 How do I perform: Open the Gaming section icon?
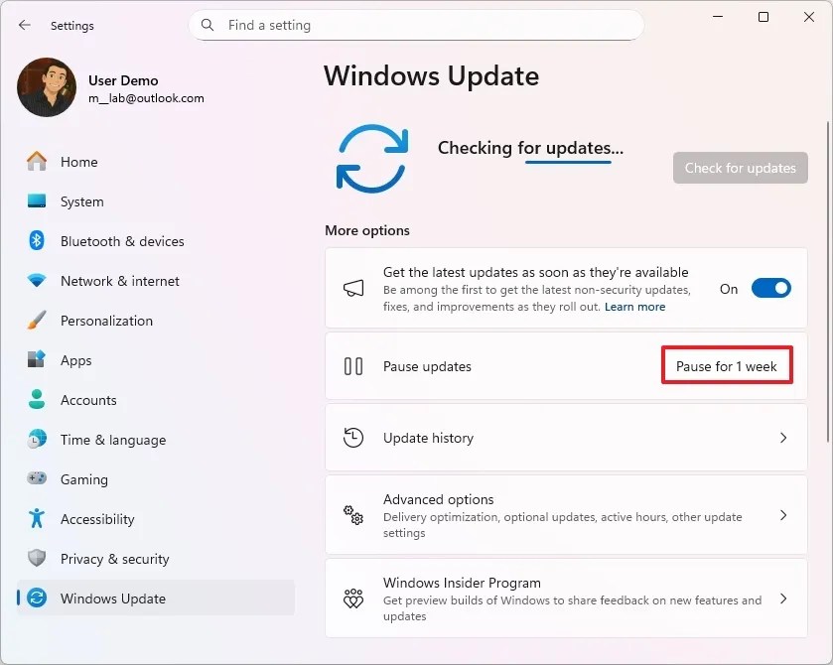tap(35, 479)
